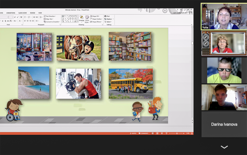Center text in paragraph group
The width and height of the screenshot is (247, 155).
(28, 21)
